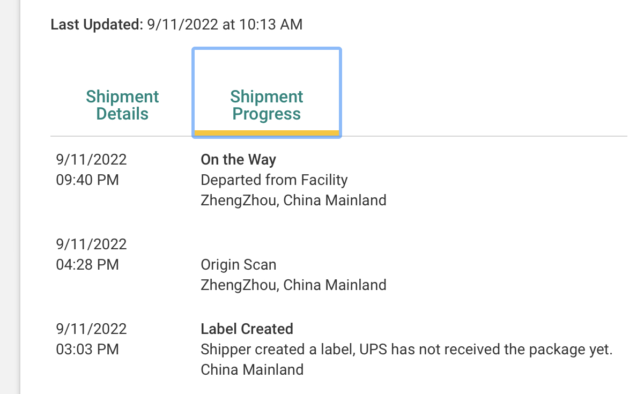Click the 'Label Created' status heading

coord(247,329)
